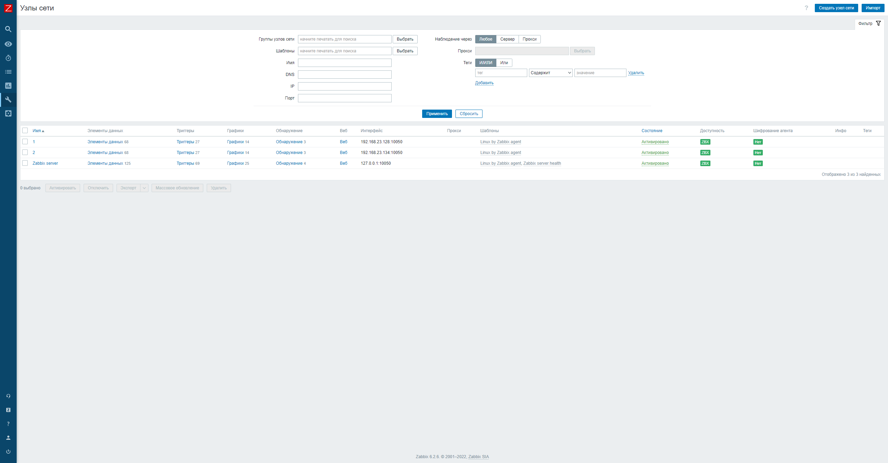This screenshot has width=888, height=463.
Task: Open search with the magnifier icon
Action: tap(8, 29)
